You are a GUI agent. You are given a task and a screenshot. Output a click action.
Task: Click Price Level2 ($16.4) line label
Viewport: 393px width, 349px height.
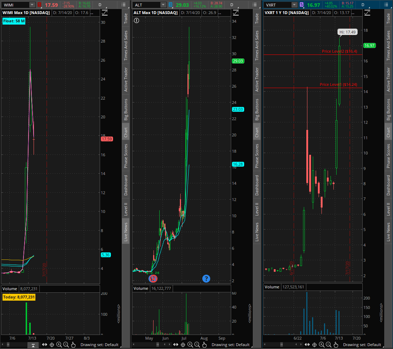[340, 51]
